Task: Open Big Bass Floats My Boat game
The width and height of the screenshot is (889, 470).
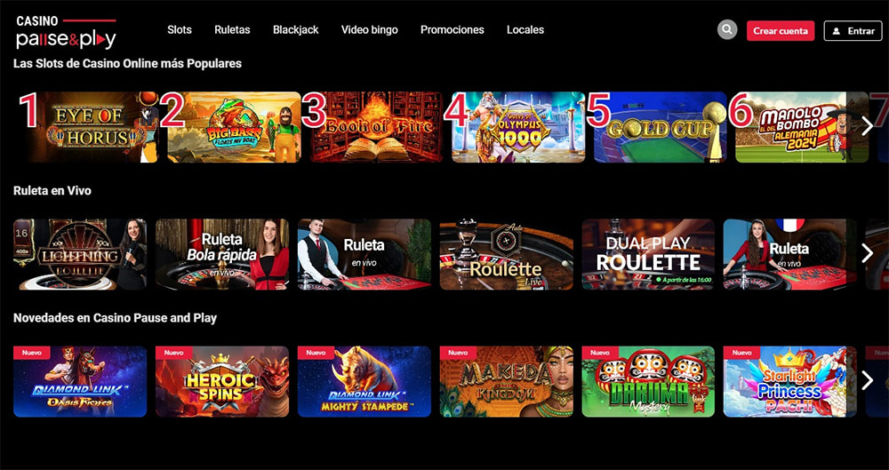Action: point(234,127)
